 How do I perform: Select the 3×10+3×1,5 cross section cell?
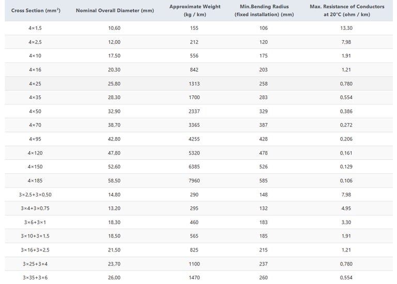coord(35,236)
